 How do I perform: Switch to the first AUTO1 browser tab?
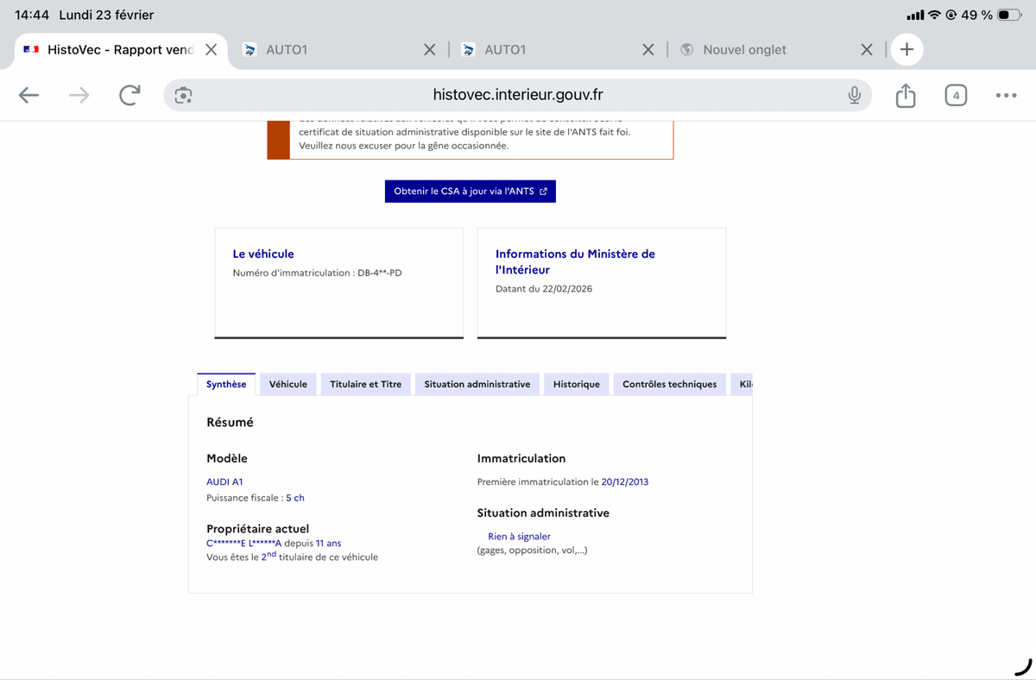point(328,50)
